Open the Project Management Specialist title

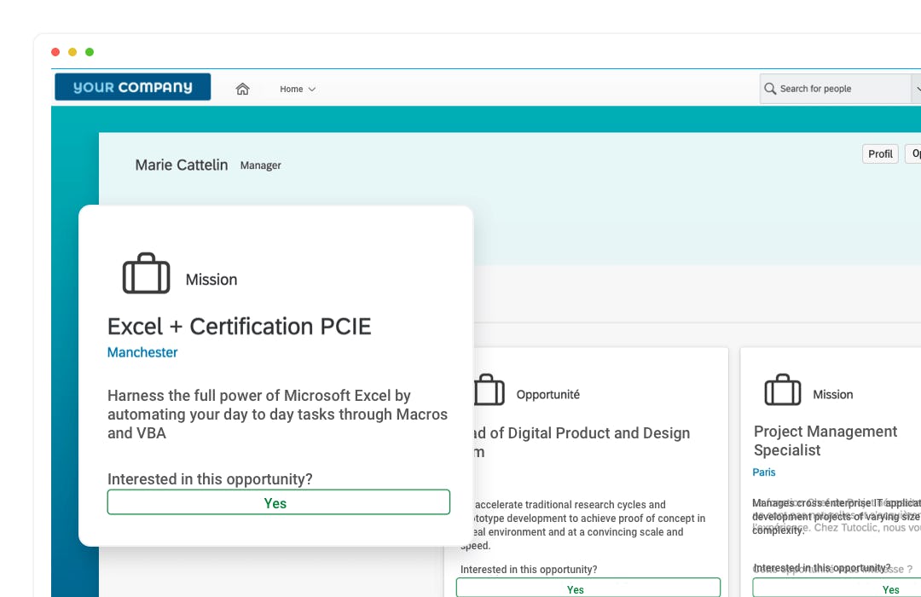pos(825,441)
